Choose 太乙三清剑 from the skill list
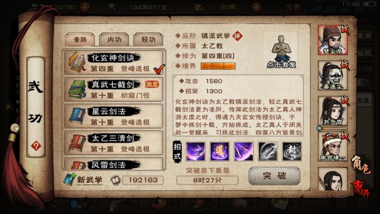The height and width of the screenshot is (214, 380). pos(114,143)
